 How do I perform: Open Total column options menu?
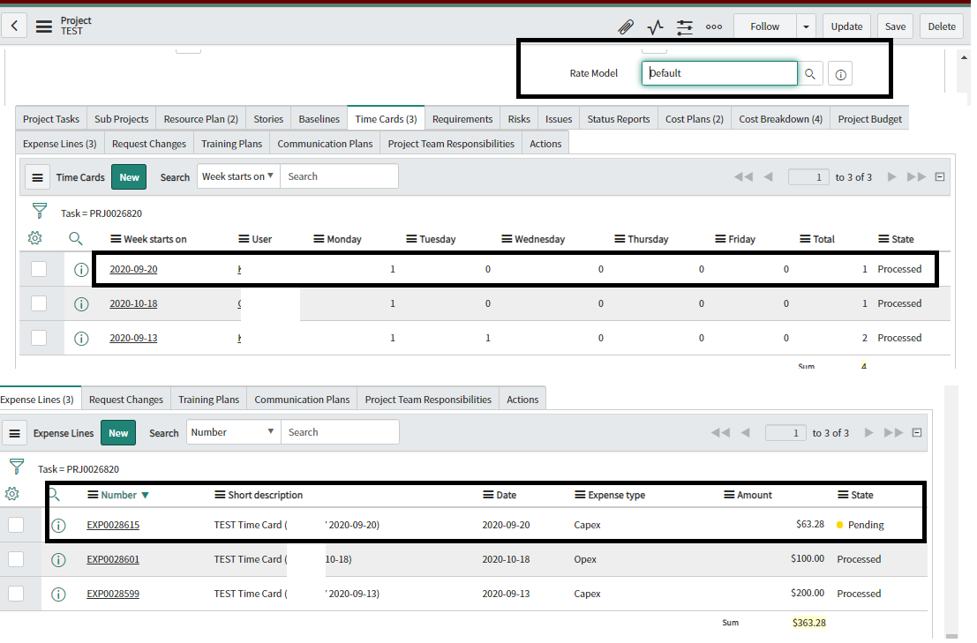click(x=805, y=239)
